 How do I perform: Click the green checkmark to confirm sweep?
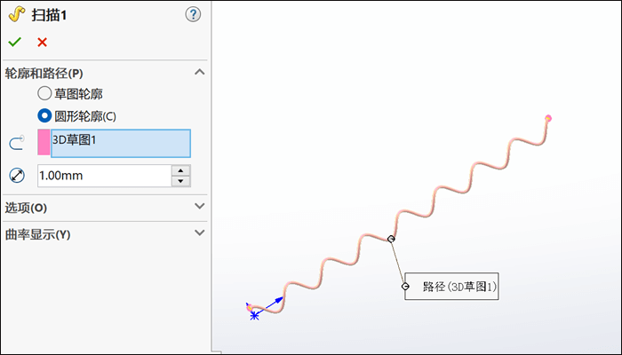pos(14,42)
